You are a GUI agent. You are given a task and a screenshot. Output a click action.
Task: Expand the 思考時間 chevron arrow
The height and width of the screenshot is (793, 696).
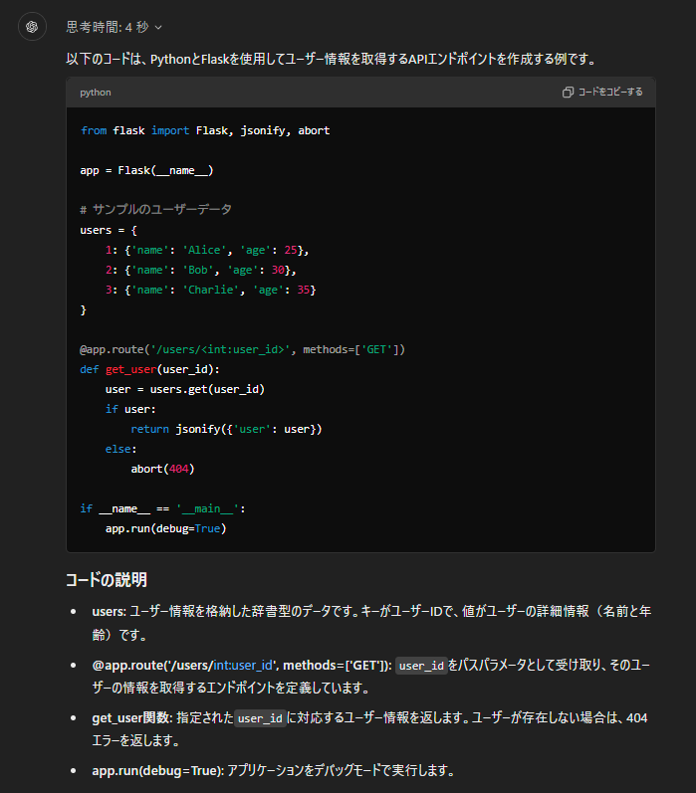[x=159, y=27]
